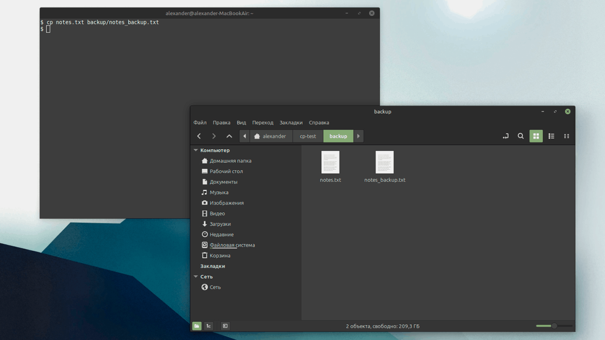Viewport: 605px width, 340px height.
Task: Switch to icon grid view
Action: [536, 136]
